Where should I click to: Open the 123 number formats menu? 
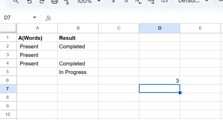(x=164, y=1)
